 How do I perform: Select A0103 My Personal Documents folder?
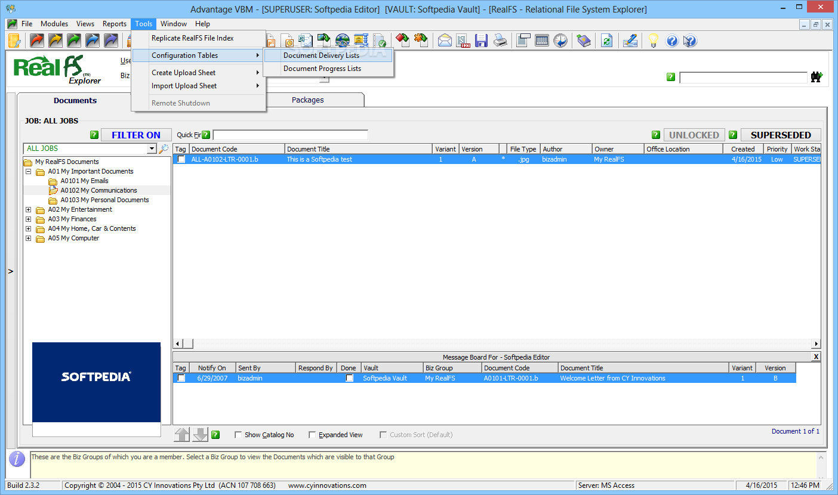(104, 200)
